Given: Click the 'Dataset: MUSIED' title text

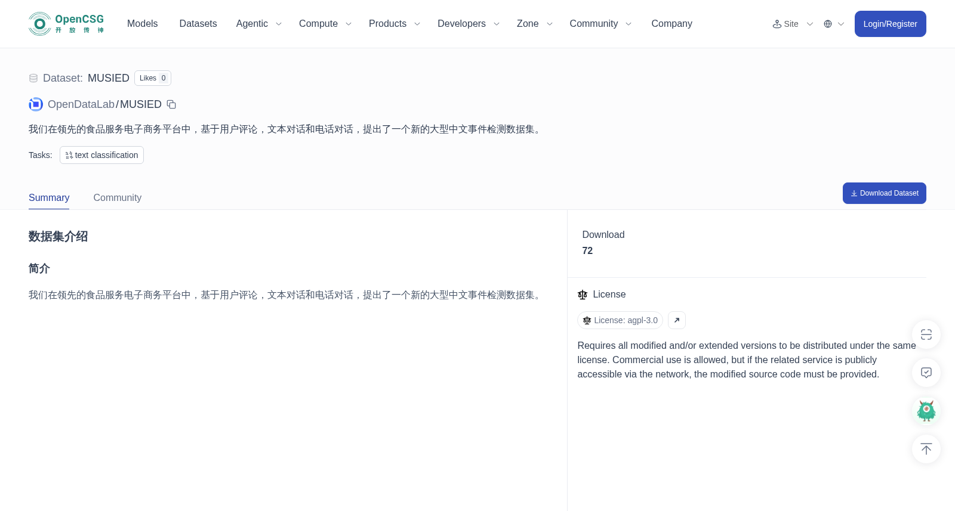Looking at the screenshot, I should [x=86, y=78].
